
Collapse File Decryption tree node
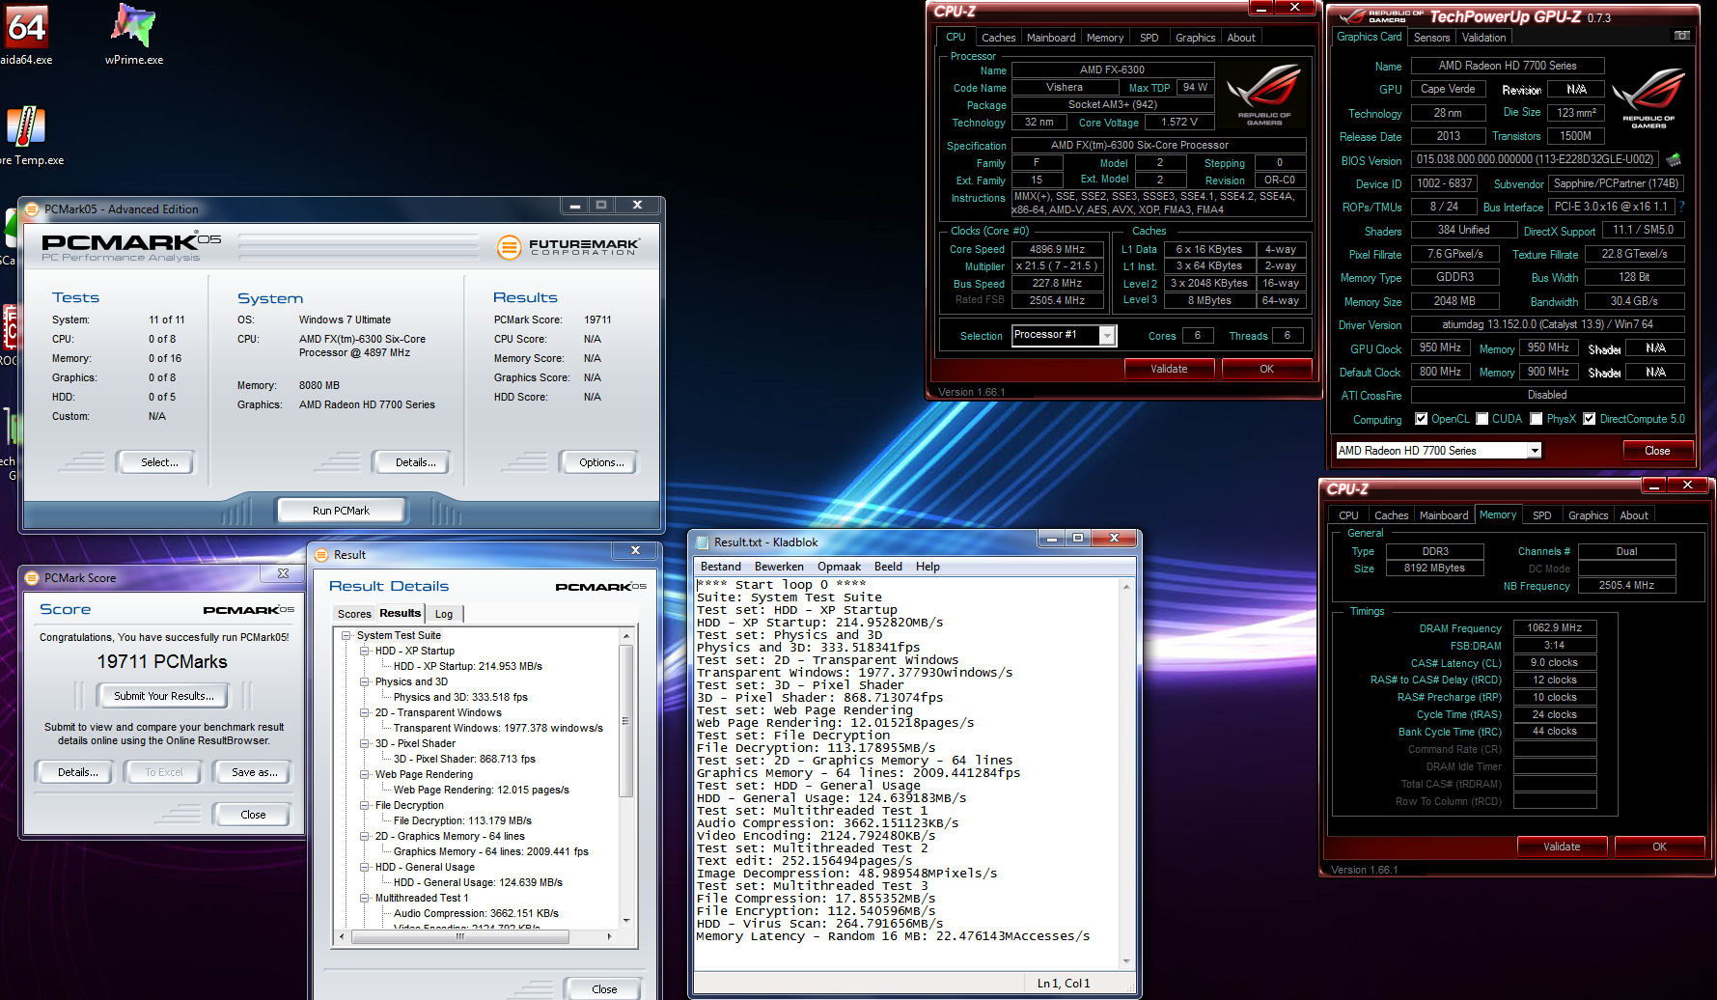[365, 805]
